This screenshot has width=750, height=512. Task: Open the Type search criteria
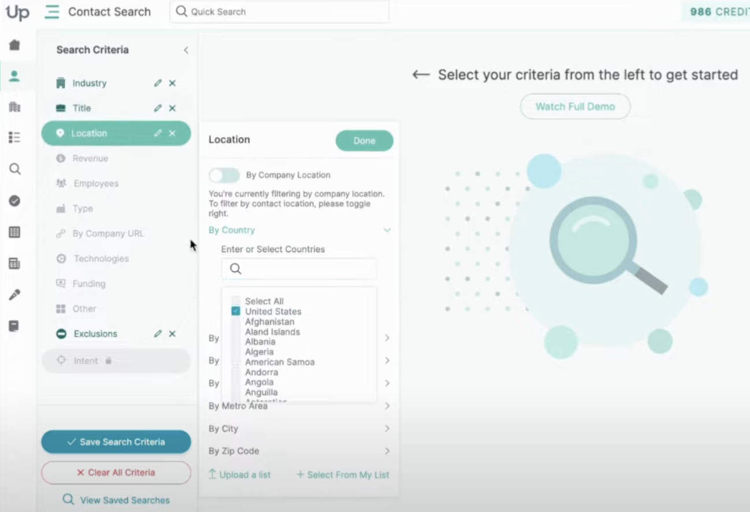click(83, 209)
